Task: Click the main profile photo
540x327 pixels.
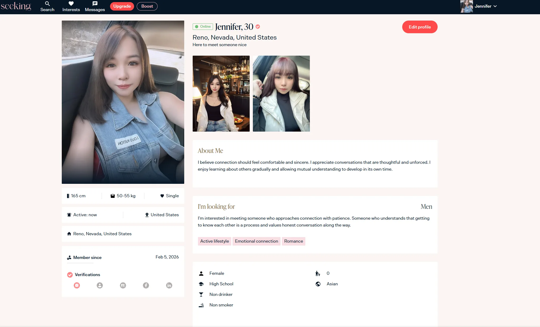Action: coord(123,102)
